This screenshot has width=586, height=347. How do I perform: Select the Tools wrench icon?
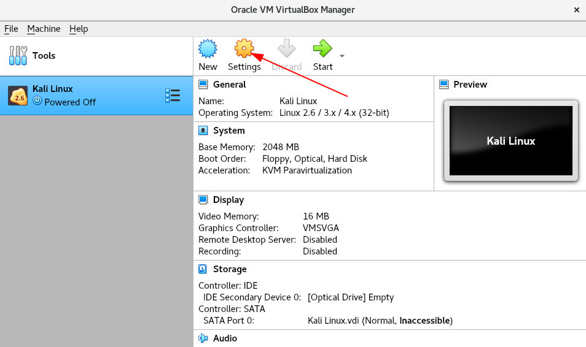(18, 56)
